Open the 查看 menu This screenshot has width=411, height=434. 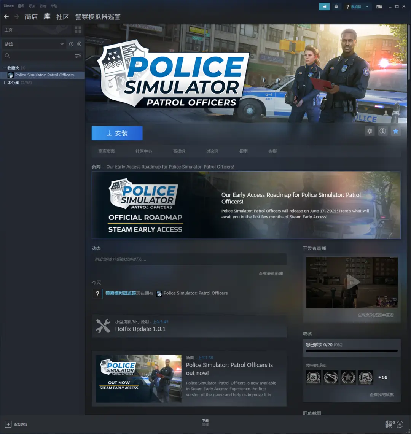(21, 6)
